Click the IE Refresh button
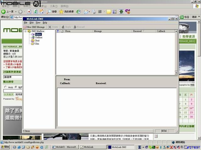 tap(35, 12)
